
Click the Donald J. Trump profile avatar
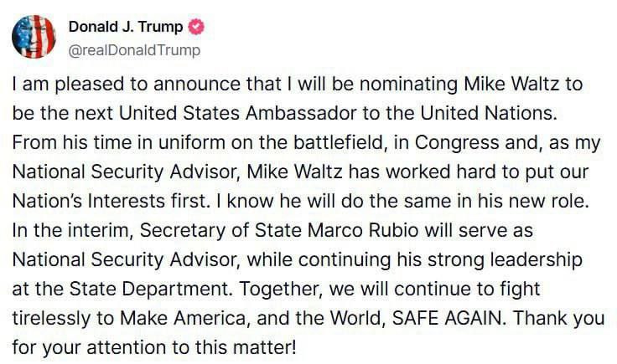(34, 37)
